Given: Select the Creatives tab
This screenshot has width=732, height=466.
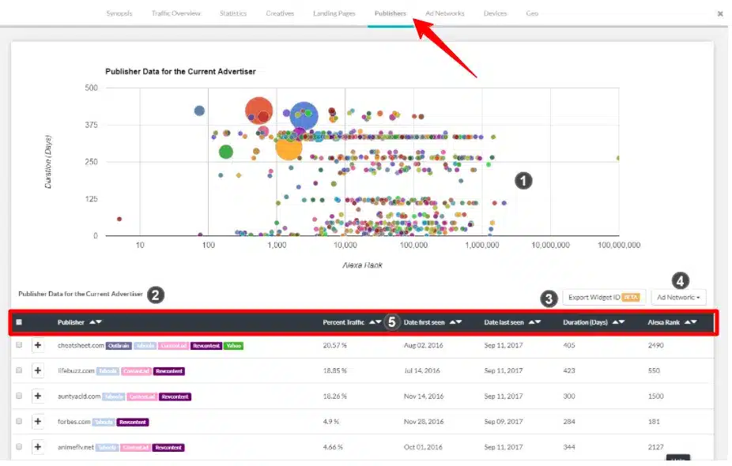Looking at the screenshot, I should tap(280, 13).
